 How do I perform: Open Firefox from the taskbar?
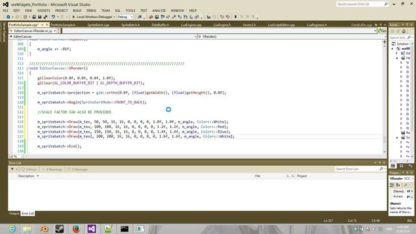point(77,229)
